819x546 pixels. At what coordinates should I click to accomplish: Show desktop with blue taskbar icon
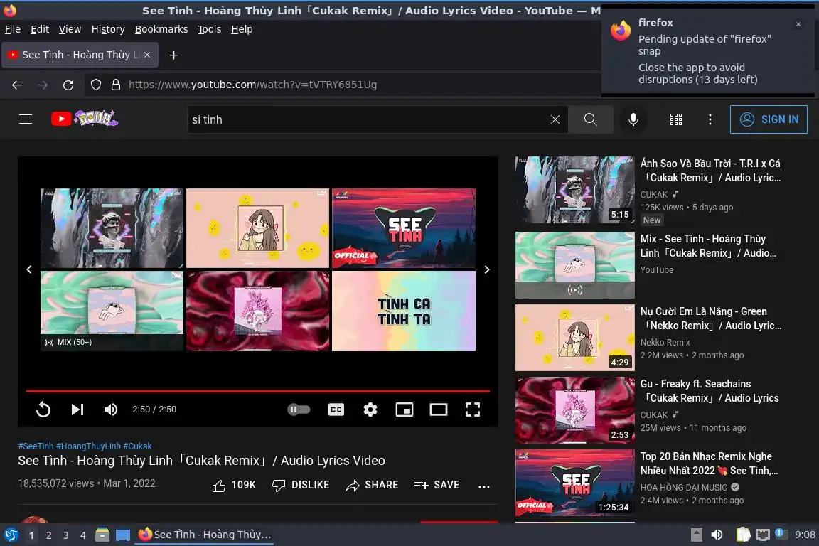coord(123,535)
